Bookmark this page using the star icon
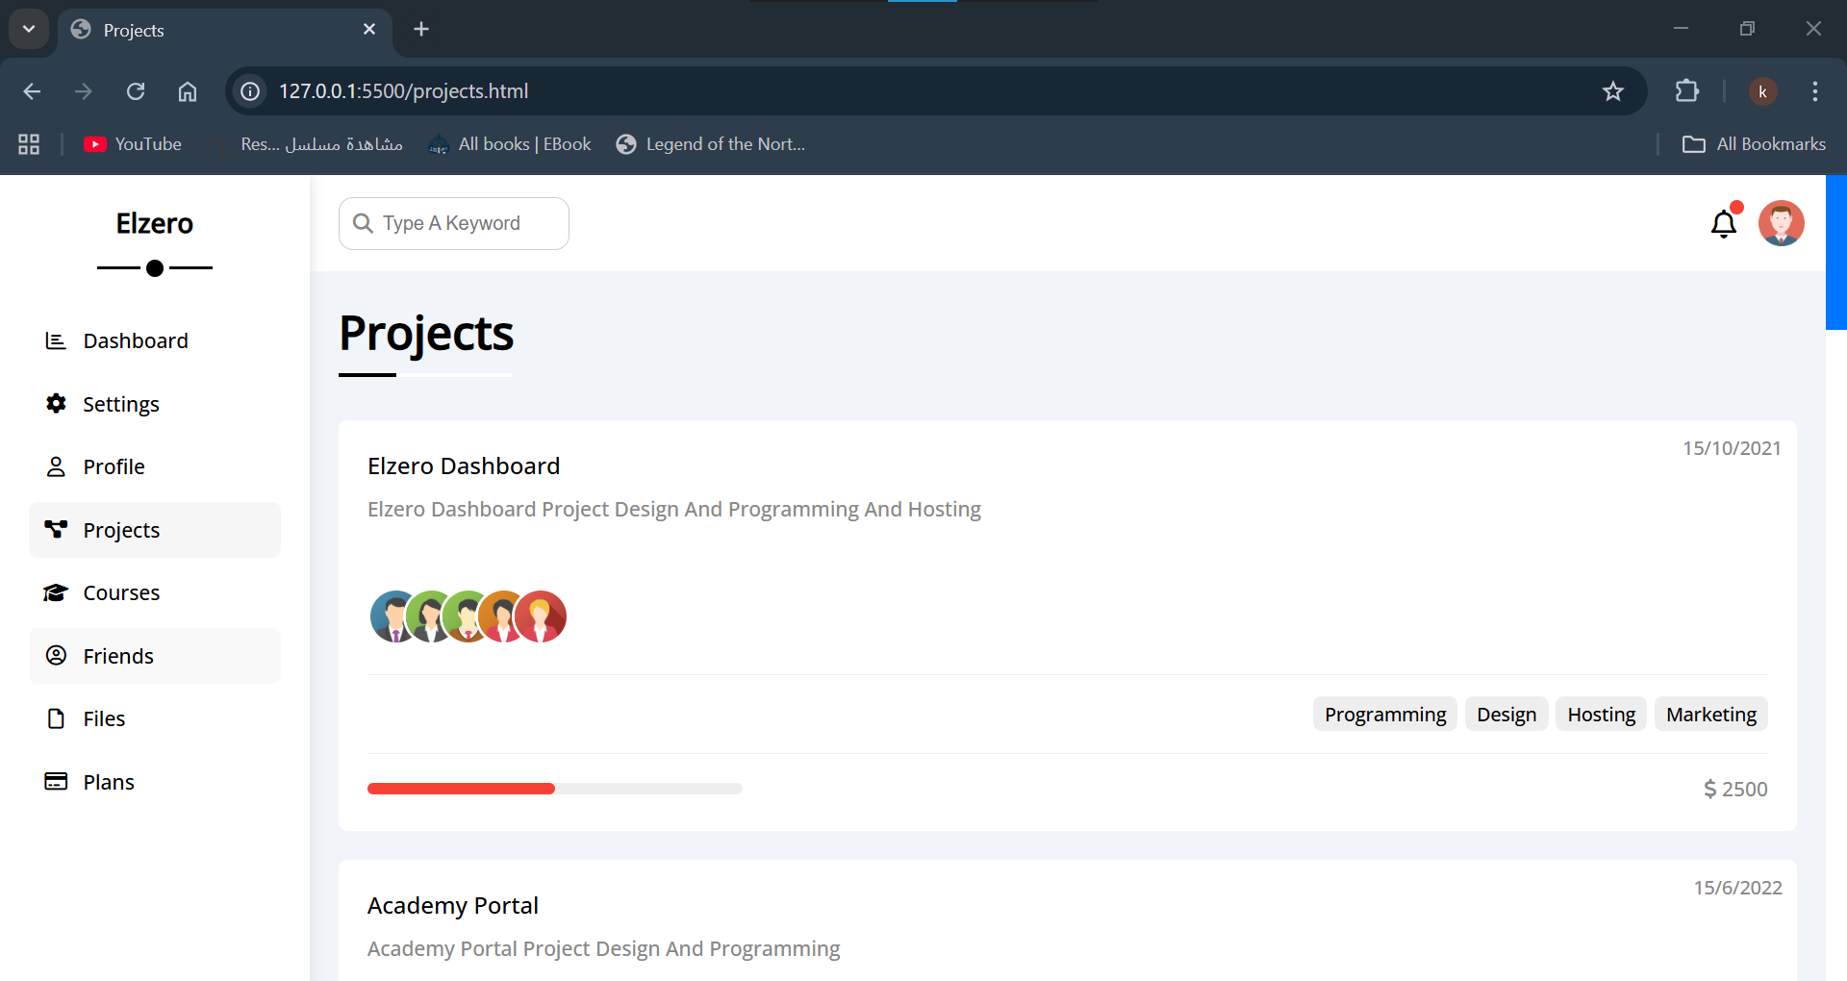Viewport: 1847px width, 981px height. (x=1613, y=91)
